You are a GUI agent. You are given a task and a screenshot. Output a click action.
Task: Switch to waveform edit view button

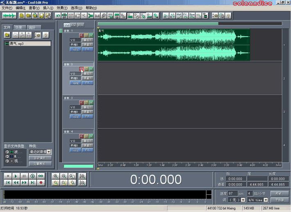tap(9, 16)
